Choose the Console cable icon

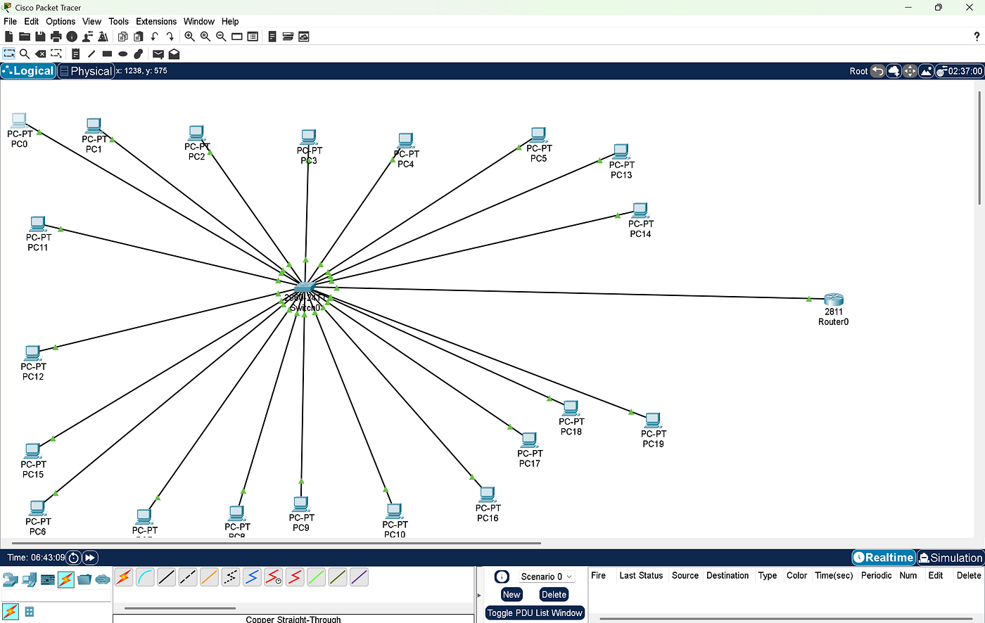pyautogui.click(x=145, y=577)
